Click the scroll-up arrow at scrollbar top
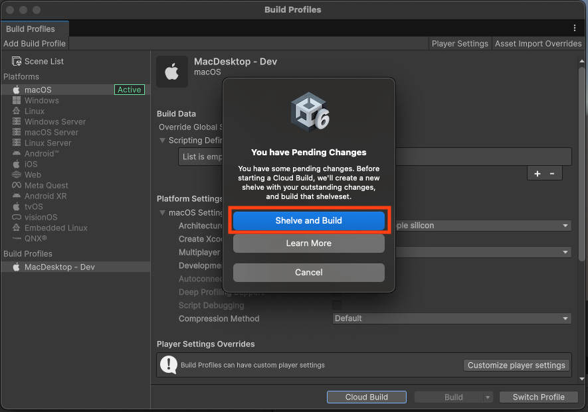Image resolution: width=588 pixels, height=412 pixels. pyautogui.click(x=582, y=61)
